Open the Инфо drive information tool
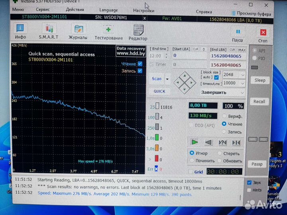The height and width of the screenshot is (215, 287). [20, 31]
